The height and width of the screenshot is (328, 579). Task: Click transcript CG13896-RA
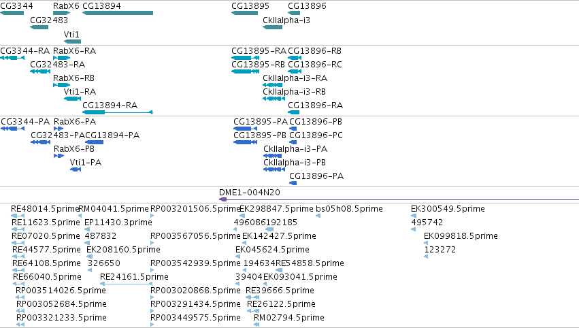pyautogui.click(x=315, y=105)
